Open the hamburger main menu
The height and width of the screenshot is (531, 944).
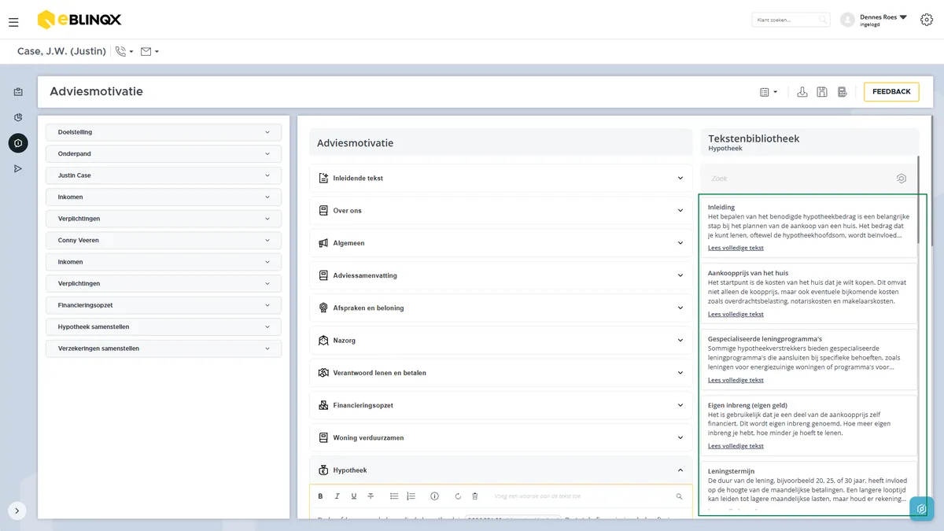tap(13, 22)
